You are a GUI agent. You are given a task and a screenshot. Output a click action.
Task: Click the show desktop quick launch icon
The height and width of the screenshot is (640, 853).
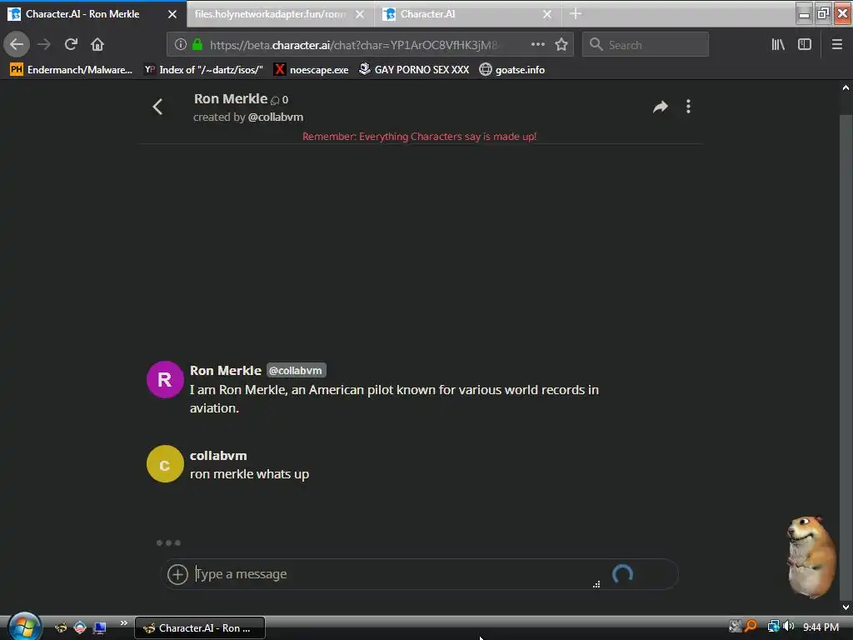tap(100, 628)
